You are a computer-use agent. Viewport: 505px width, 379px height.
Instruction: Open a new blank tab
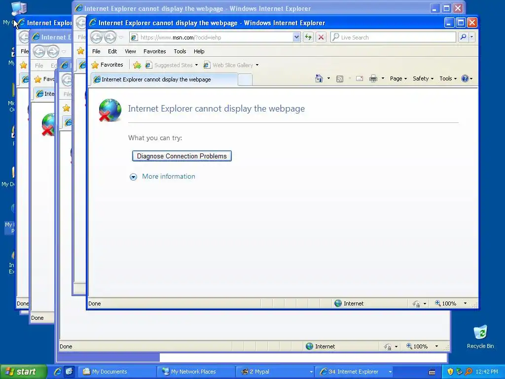(x=245, y=80)
